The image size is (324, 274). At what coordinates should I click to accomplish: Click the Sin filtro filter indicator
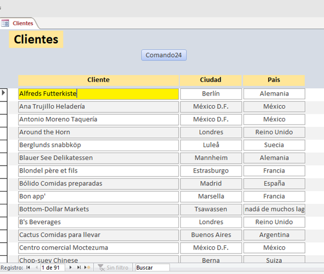[x=113, y=268]
